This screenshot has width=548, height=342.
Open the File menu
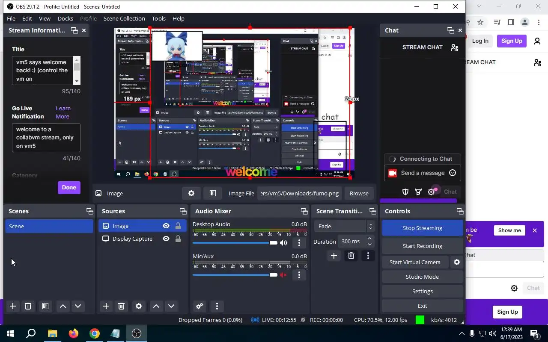pyautogui.click(x=11, y=18)
